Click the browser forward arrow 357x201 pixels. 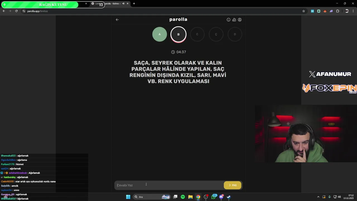click(x=10, y=11)
